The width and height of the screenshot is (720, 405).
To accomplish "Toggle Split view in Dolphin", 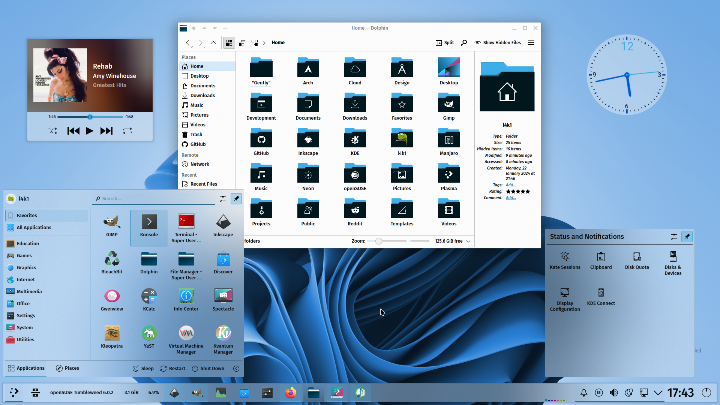I will (x=445, y=43).
